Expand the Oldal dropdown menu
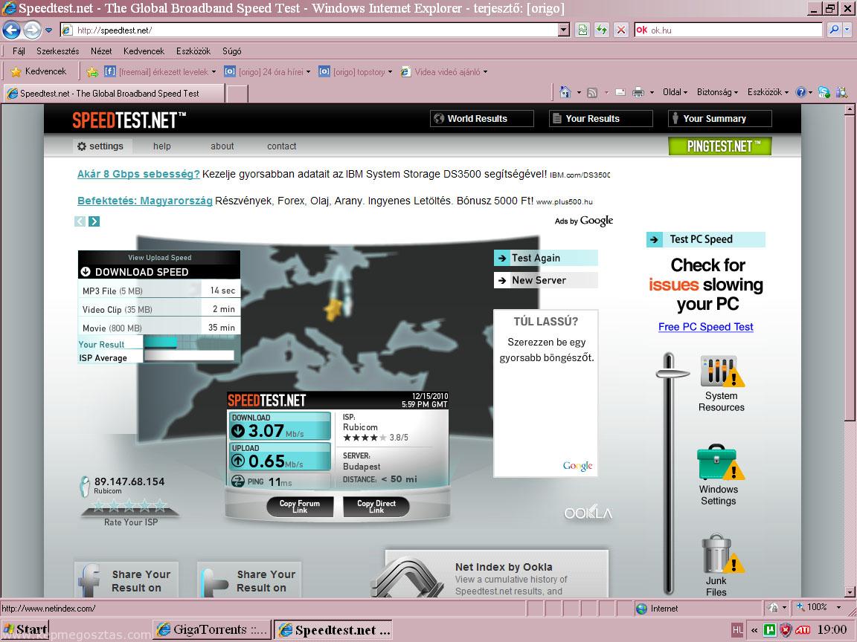The image size is (857, 642). pyautogui.click(x=675, y=92)
